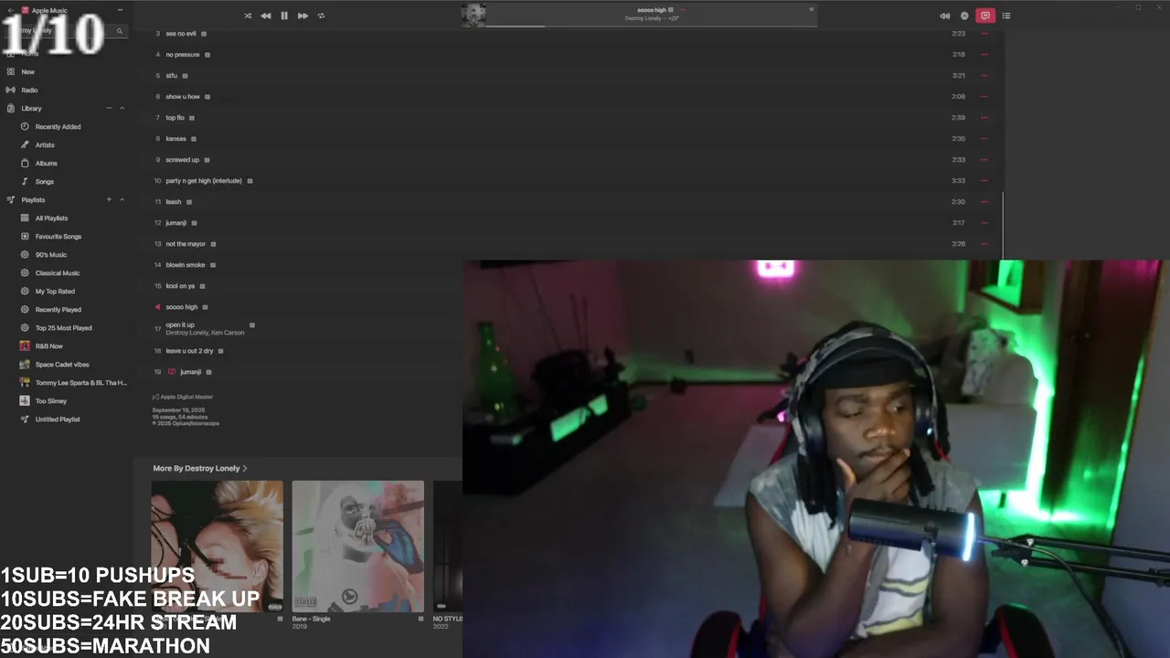Pause the currently playing song
The width and height of the screenshot is (1170, 658).
coord(284,16)
